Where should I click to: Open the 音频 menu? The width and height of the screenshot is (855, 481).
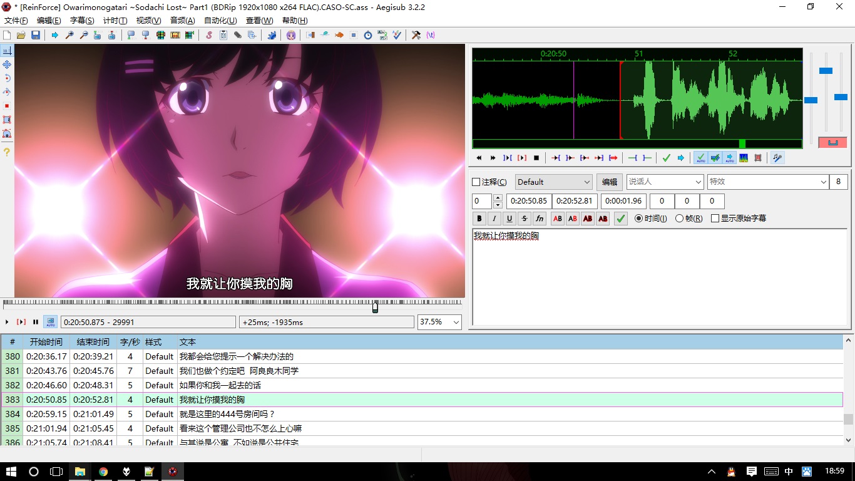[x=182, y=21]
